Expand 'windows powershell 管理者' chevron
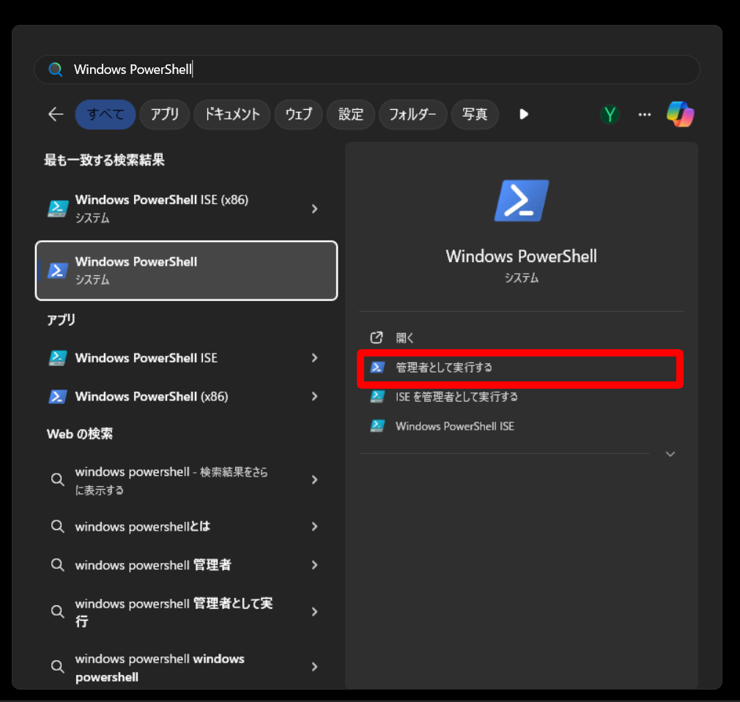The width and height of the screenshot is (740, 702). click(x=315, y=565)
